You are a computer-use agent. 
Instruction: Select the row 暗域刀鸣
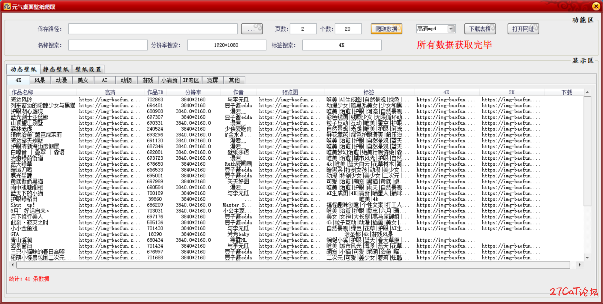297,170
